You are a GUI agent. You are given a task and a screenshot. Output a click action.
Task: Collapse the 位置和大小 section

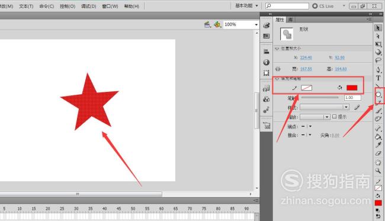point(277,49)
